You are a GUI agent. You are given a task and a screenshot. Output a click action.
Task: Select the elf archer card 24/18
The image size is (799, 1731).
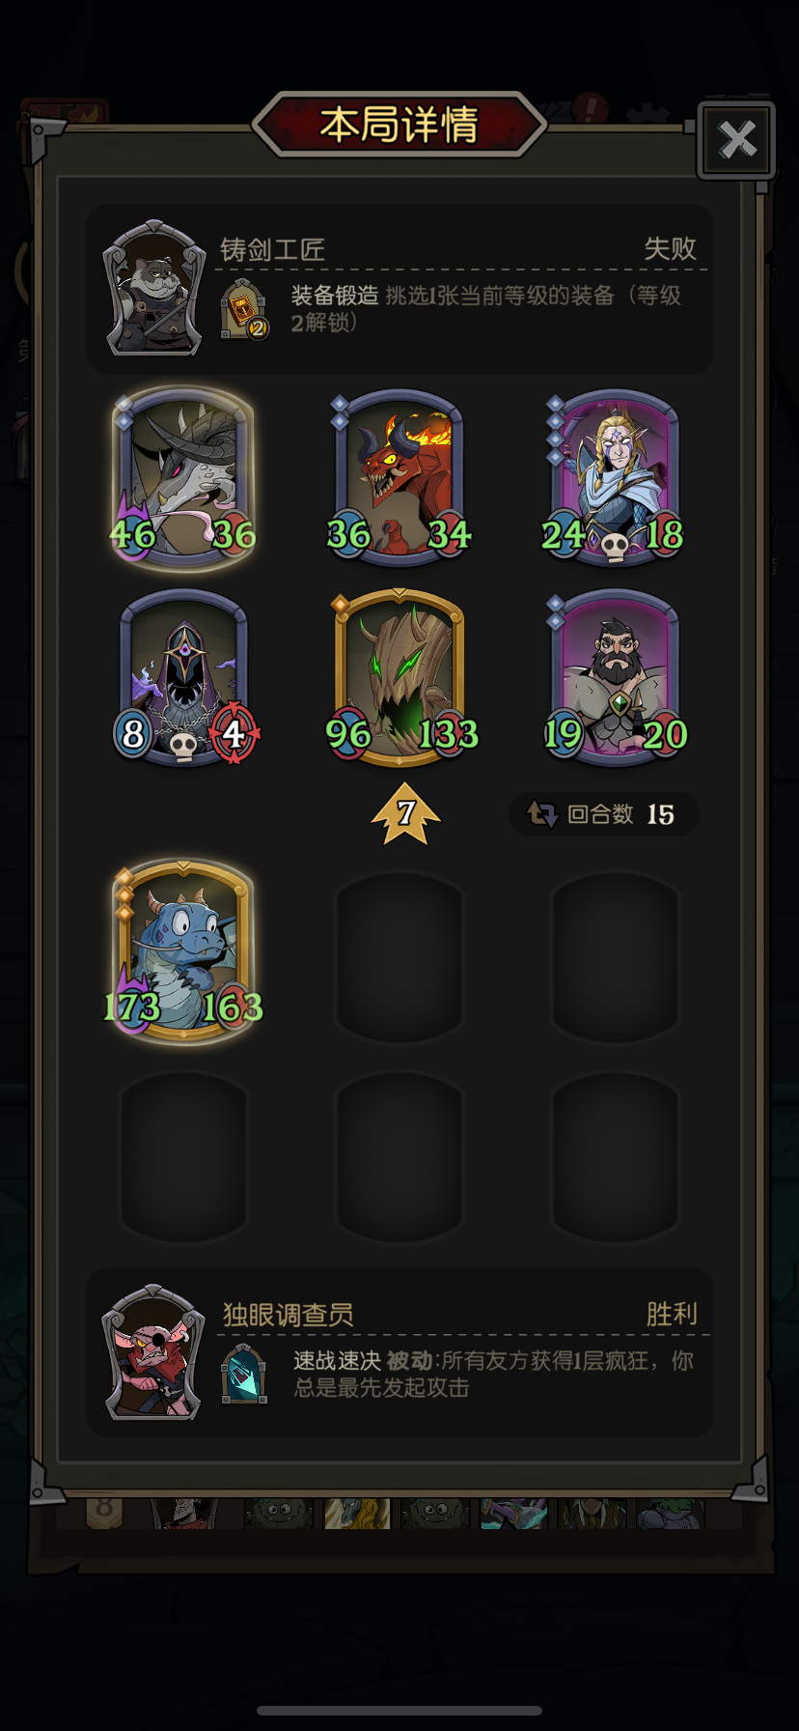[x=615, y=476]
